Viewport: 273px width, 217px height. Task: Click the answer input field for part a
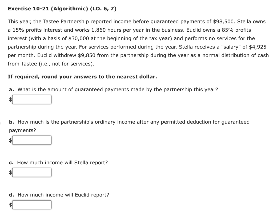[32, 99]
